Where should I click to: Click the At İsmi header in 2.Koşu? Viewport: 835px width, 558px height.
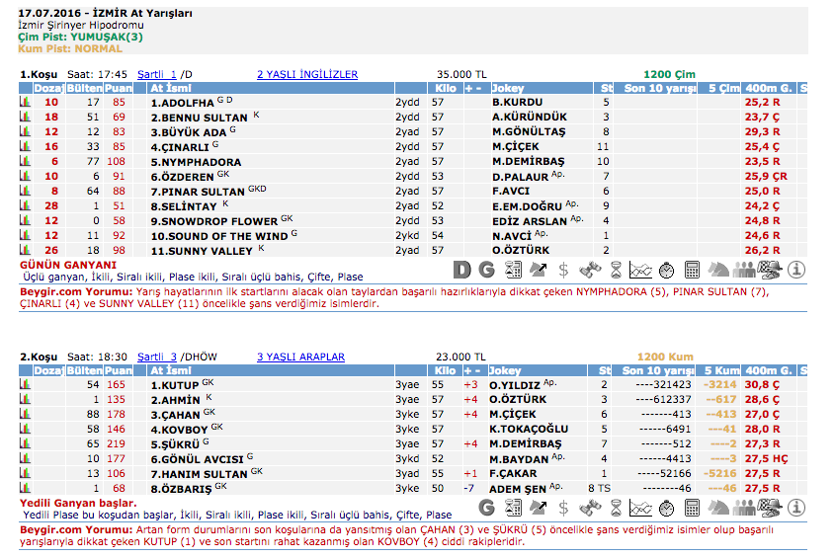pyautogui.click(x=170, y=370)
